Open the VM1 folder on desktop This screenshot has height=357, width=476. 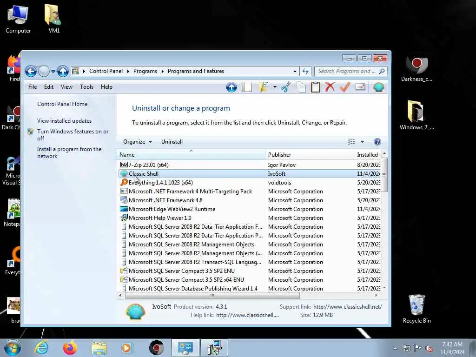pos(54,18)
